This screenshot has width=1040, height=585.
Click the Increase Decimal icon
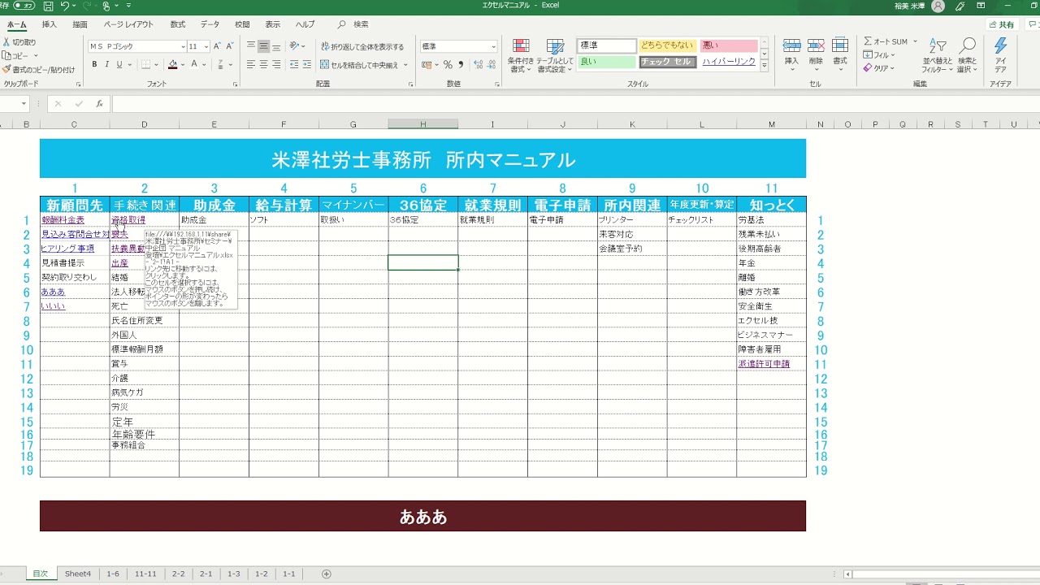[x=477, y=65]
